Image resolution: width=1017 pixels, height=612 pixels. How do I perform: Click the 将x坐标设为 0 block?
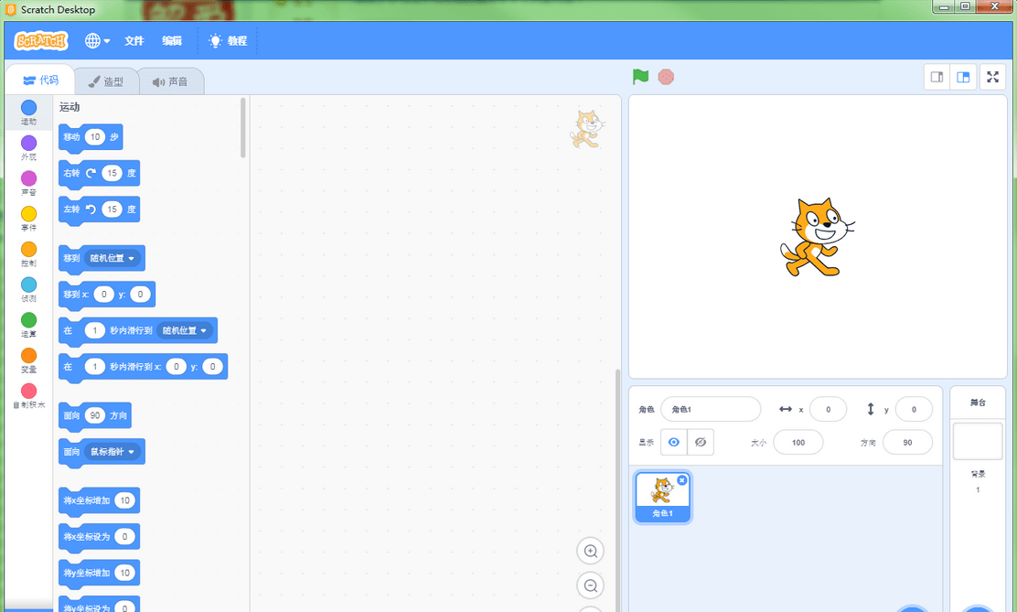tap(99, 537)
